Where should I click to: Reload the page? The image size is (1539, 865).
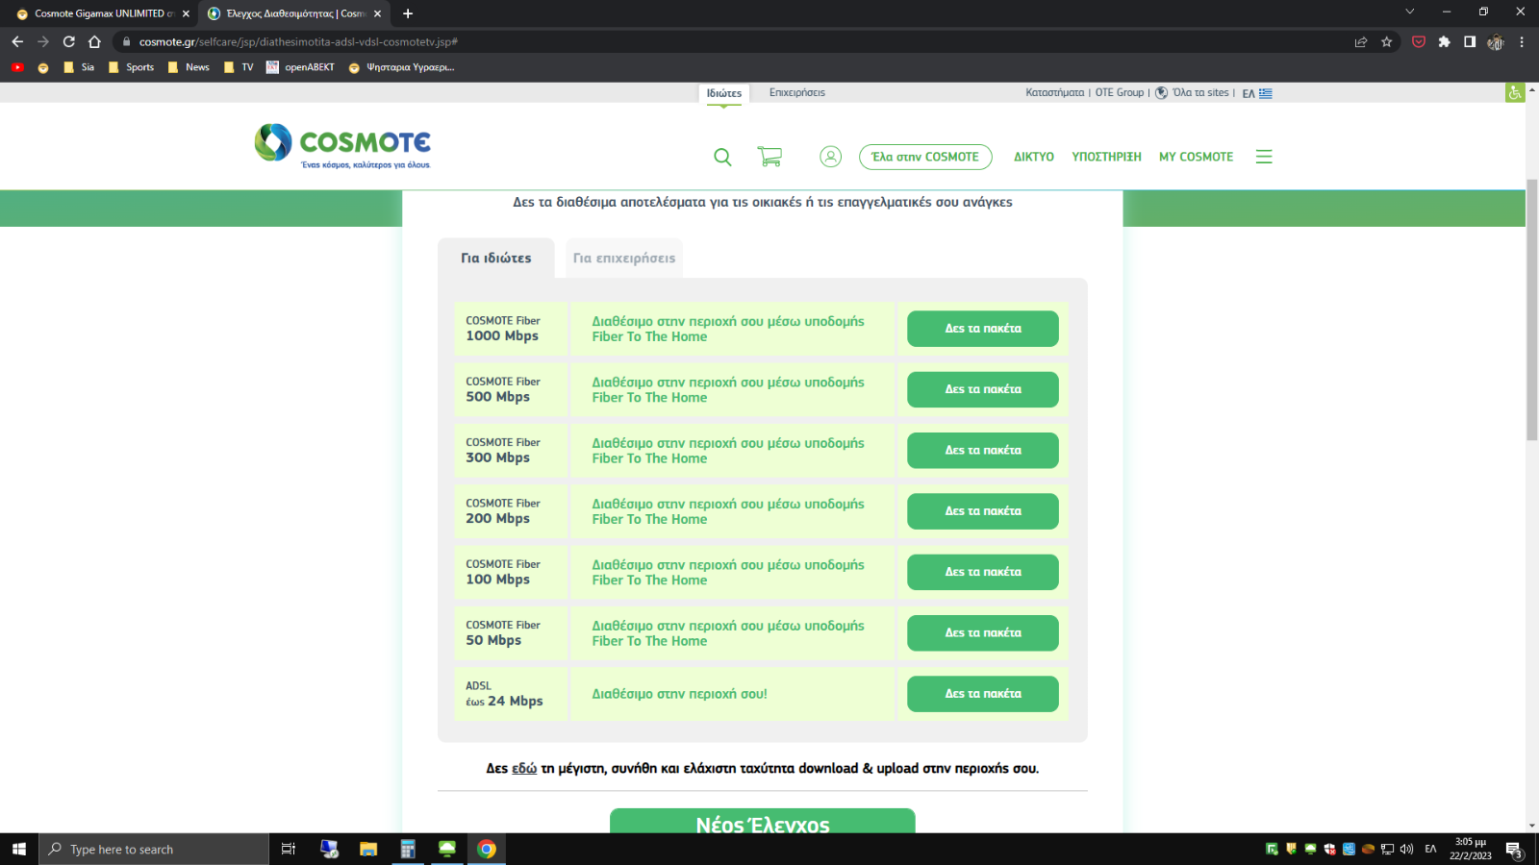(69, 41)
